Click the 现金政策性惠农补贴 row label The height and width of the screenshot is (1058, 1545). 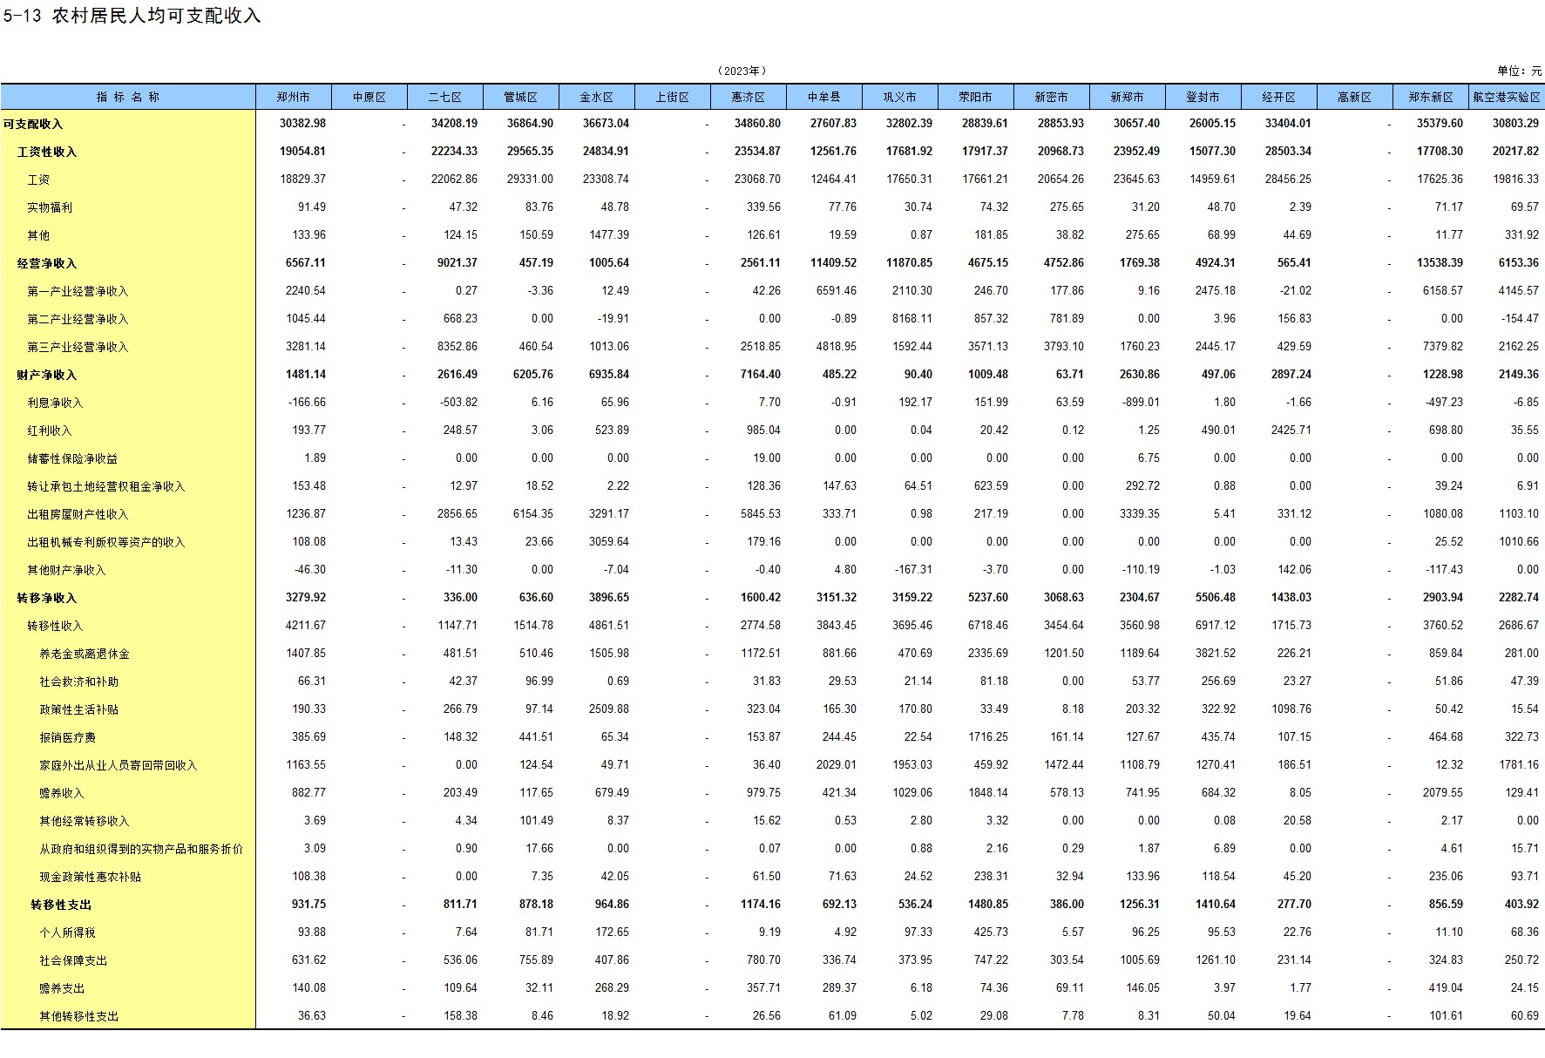(90, 877)
